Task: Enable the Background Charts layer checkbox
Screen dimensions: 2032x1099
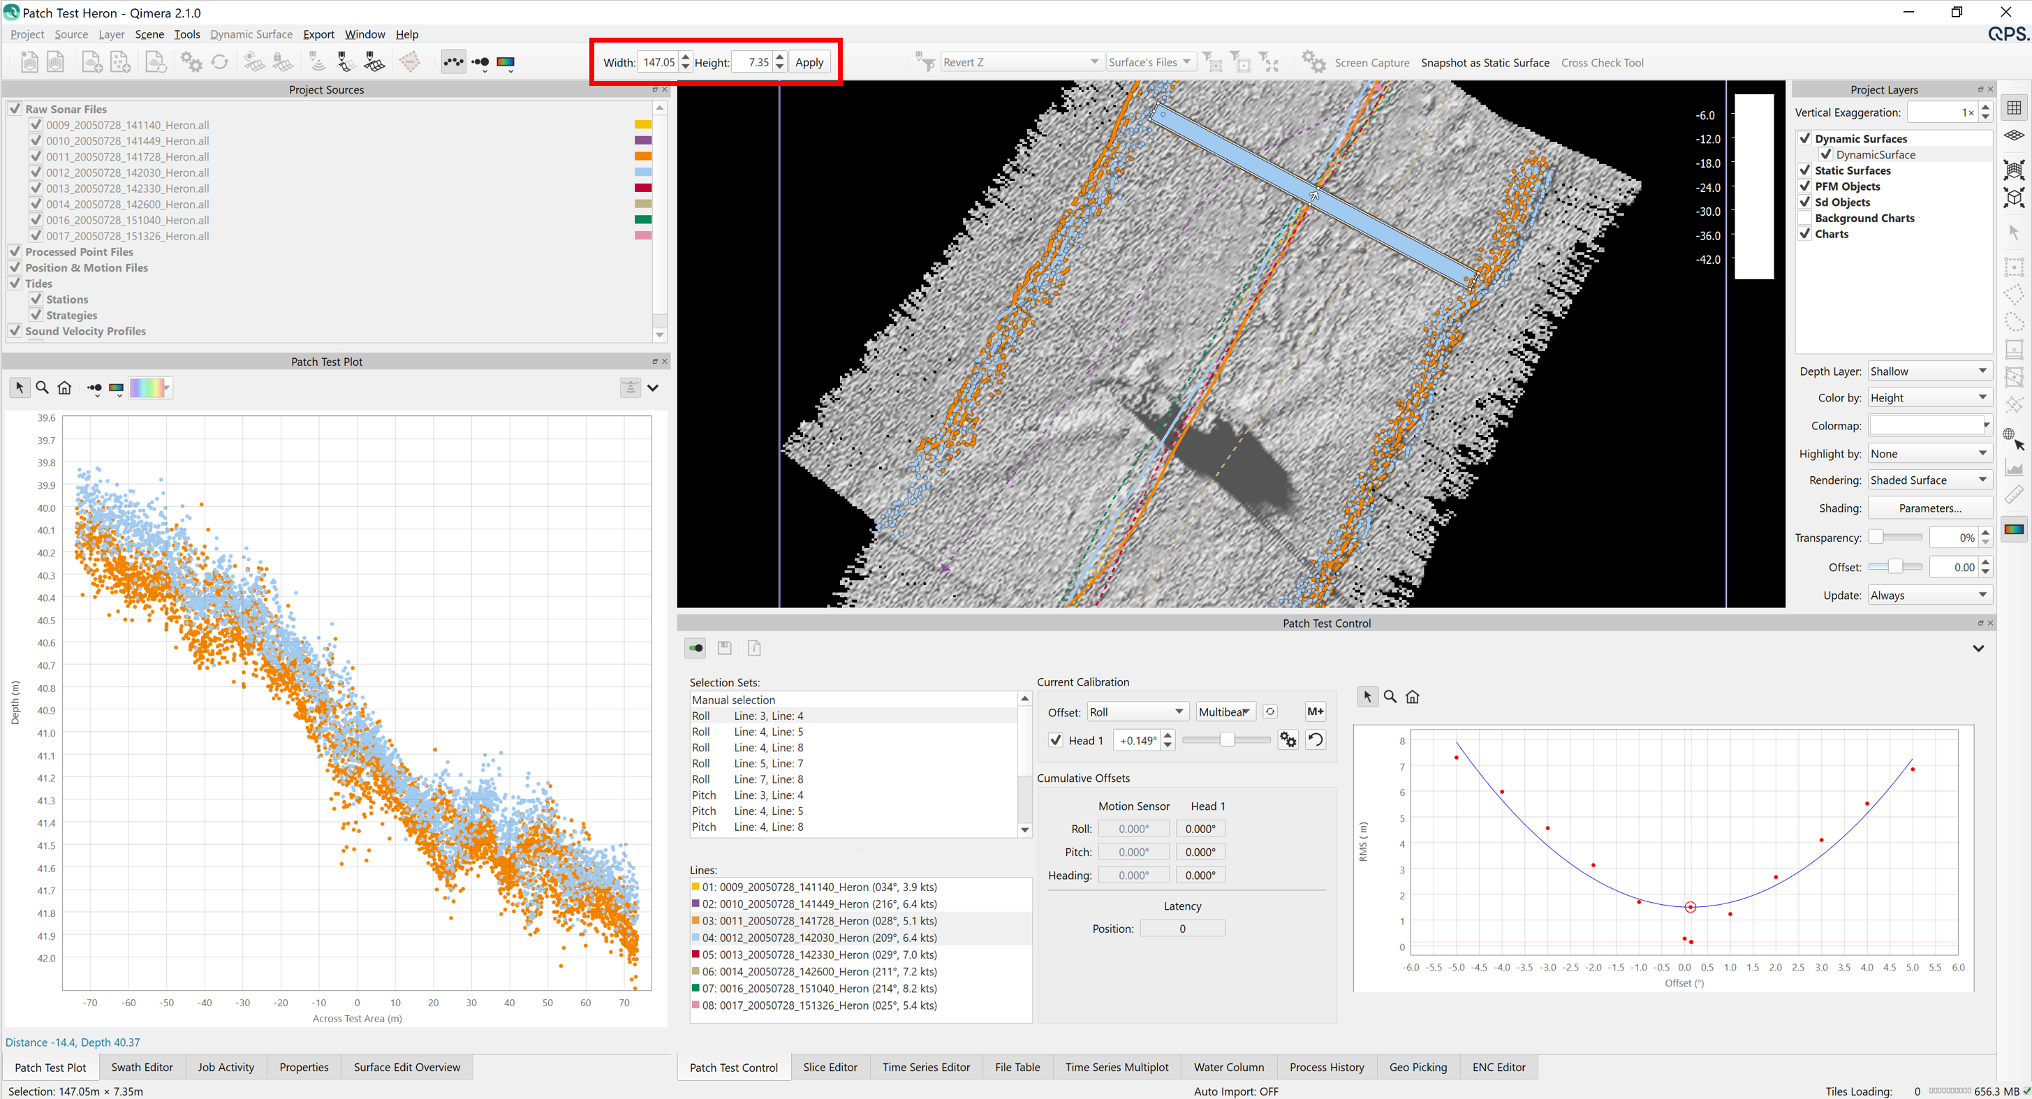Action: (1805, 218)
